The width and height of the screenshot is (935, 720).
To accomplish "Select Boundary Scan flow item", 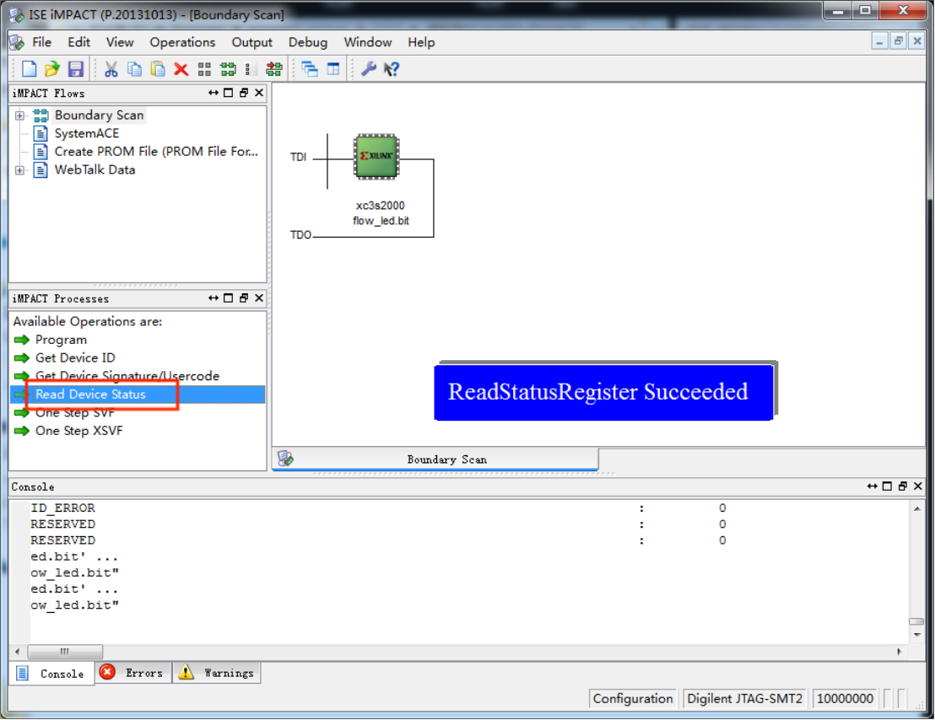I will pos(99,115).
